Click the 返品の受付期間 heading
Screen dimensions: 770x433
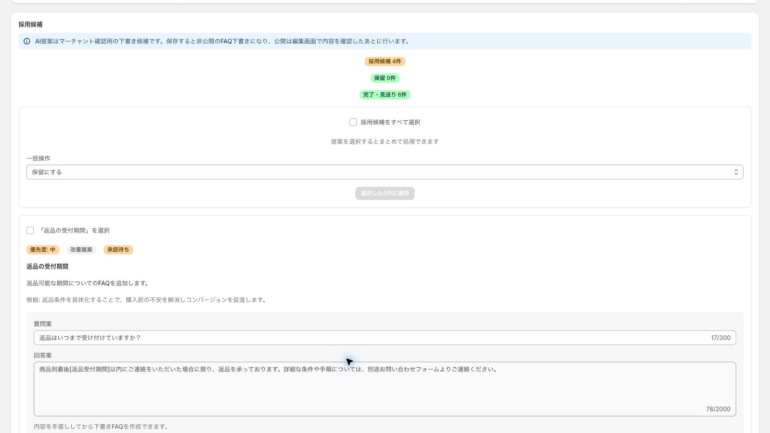tap(47, 267)
